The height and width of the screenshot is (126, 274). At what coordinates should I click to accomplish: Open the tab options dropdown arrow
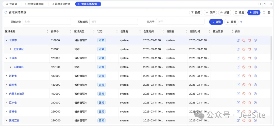(265, 4)
